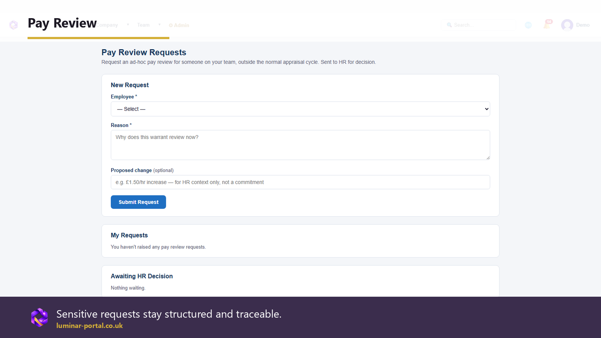Click the globe language icon
This screenshot has width=601, height=338.
(x=528, y=25)
